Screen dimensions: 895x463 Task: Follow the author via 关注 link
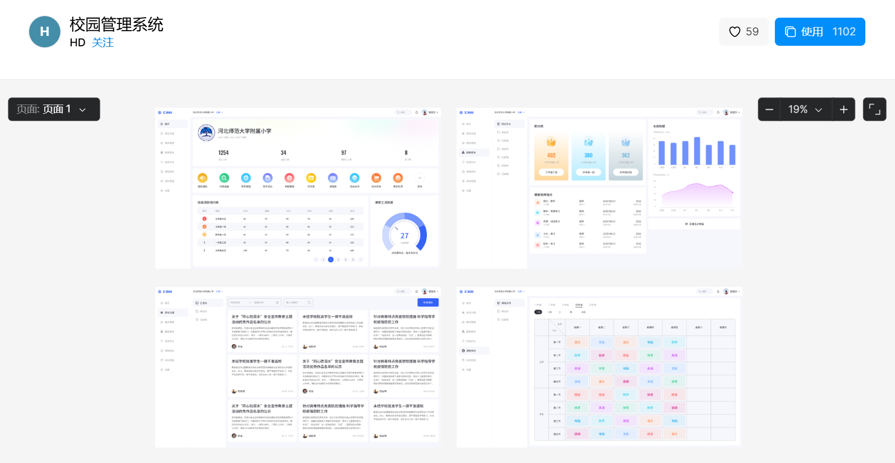click(x=103, y=43)
